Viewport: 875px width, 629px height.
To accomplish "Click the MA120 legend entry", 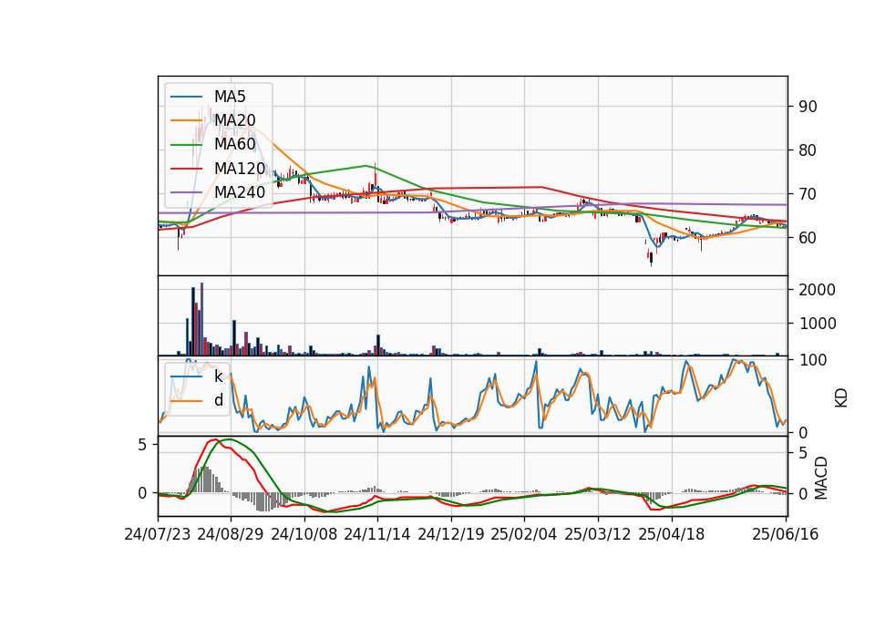I will (x=218, y=168).
